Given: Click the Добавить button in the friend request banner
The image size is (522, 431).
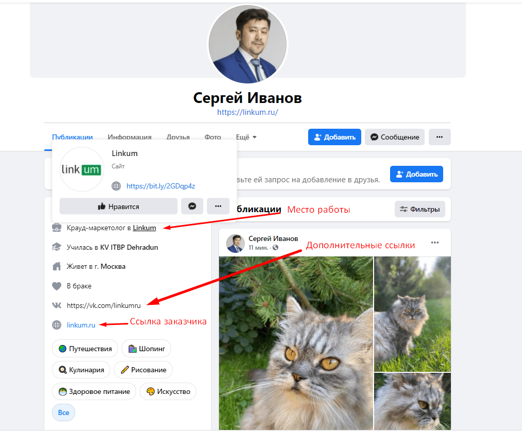Looking at the screenshot, I should (x=416, y=174).
